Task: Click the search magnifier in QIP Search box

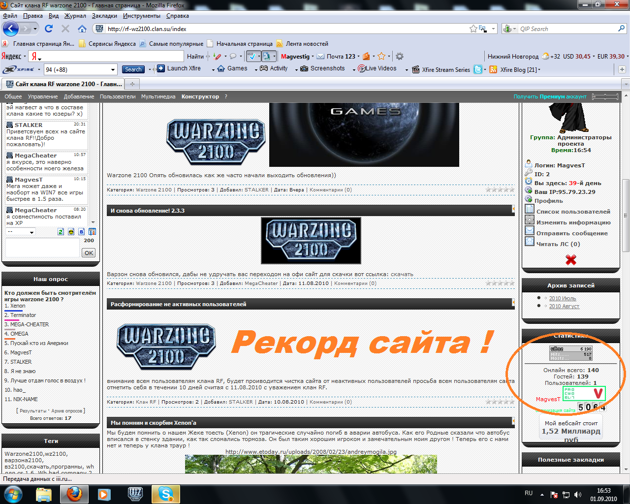Action: coord(621,29)
